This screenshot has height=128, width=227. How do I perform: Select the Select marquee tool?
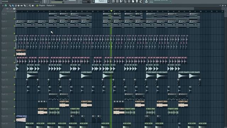click(x=27, y=6)
